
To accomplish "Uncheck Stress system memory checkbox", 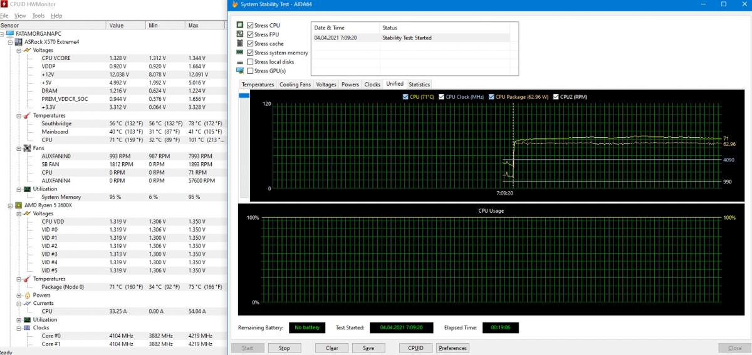I will click(251, 53).
